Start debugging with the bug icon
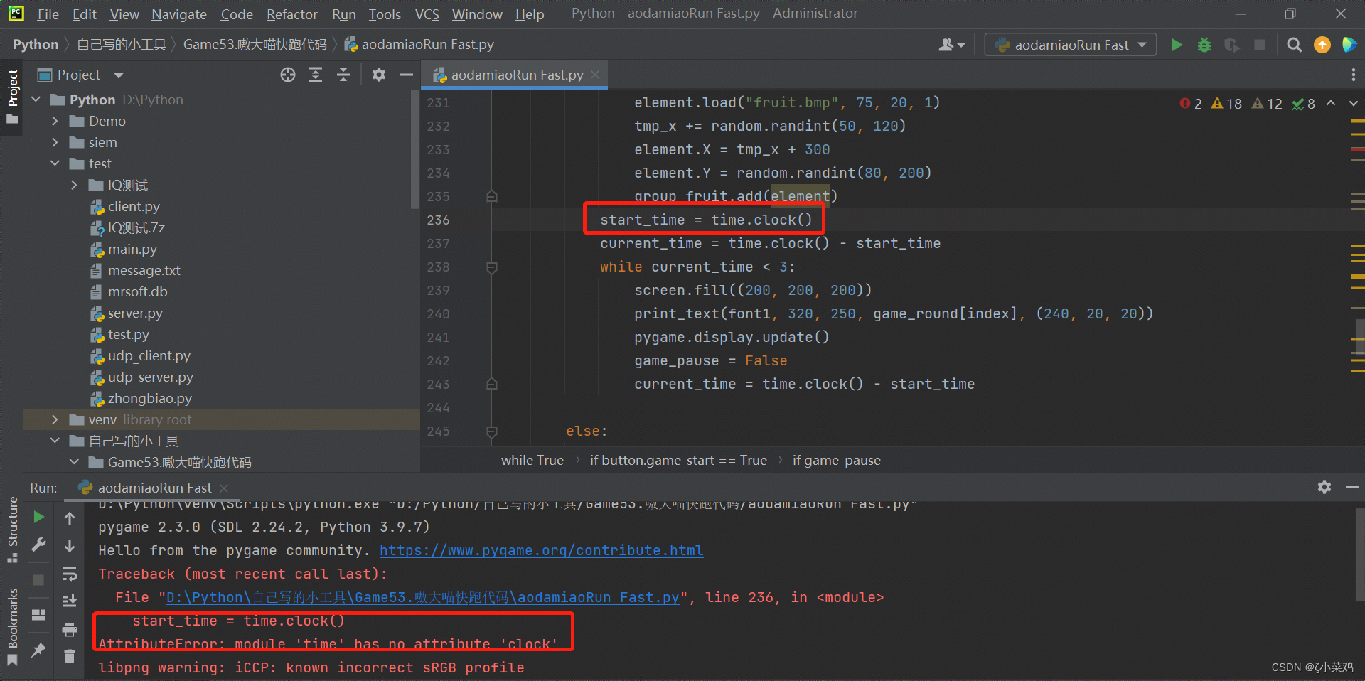Viewport: 1365px width, 681px height. (x=1204, y=44)
